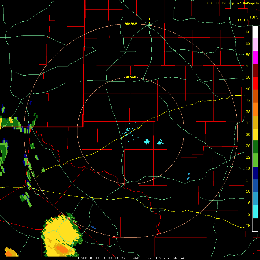Click the navy 14 kft legend swatch

pos(255,173)
